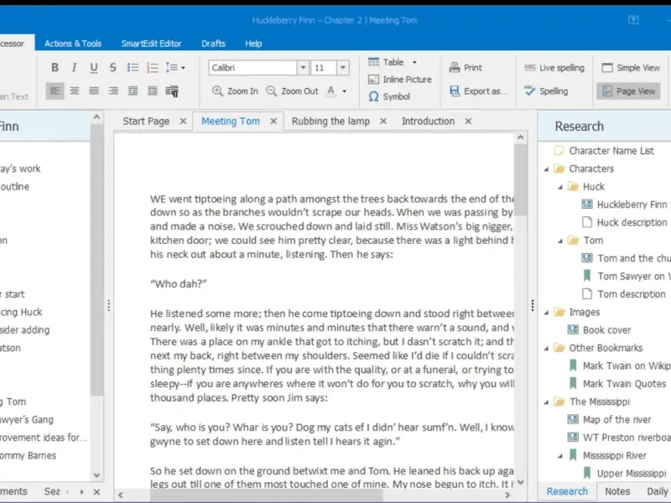Open the Calibri font dropdown
Screen dimensions: 671x503
(303, 68)
